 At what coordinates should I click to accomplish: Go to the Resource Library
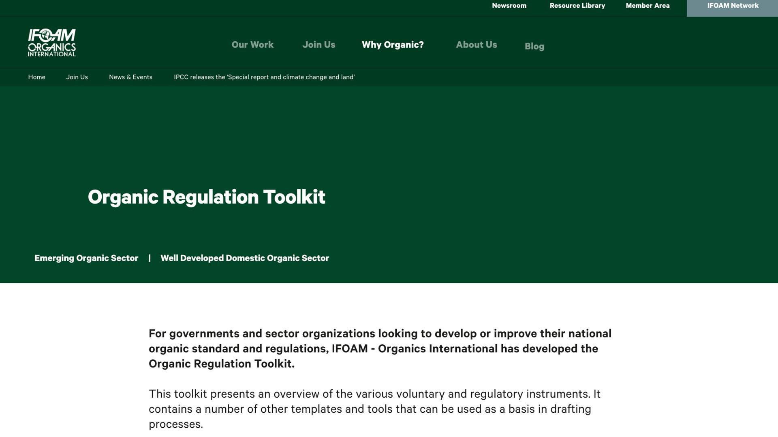(577, 6)
